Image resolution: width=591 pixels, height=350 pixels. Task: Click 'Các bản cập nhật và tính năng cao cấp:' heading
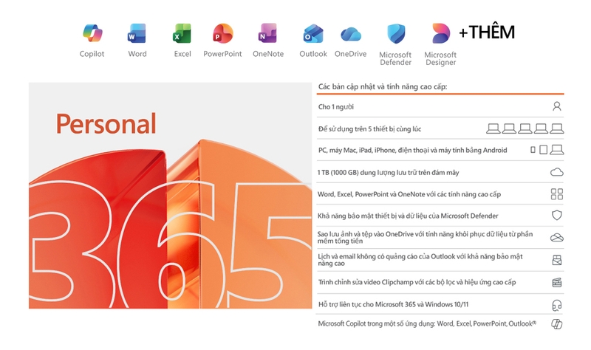(383, 86)
